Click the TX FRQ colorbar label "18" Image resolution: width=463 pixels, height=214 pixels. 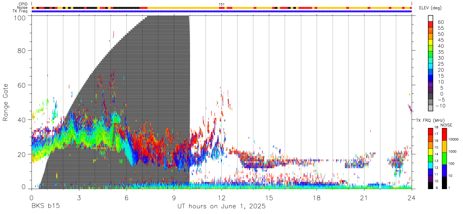(x=436, y=127)
